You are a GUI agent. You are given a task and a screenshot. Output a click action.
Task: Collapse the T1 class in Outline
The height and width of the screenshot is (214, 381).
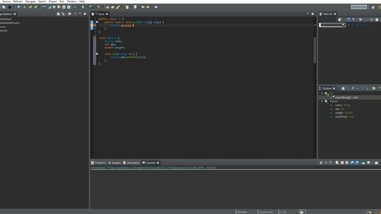tap(322, 93)
